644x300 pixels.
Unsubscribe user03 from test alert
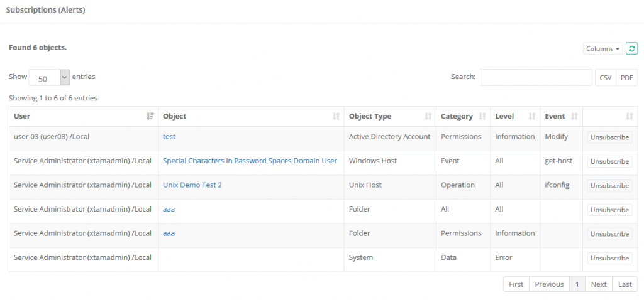click(x=609, y=137)
